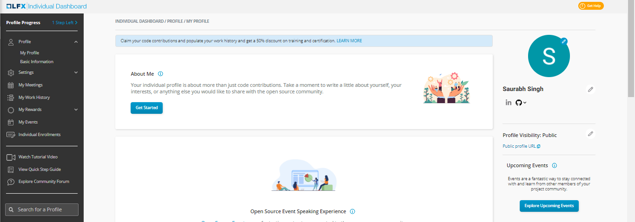Collapse the Profile sidebar section
This screenshot has width=635, height=222.
pyautogui.click(x=76, y=42)
